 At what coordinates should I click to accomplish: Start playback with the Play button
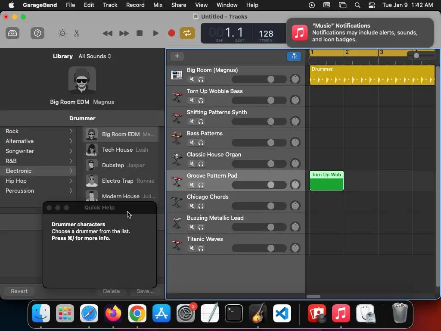155,33
